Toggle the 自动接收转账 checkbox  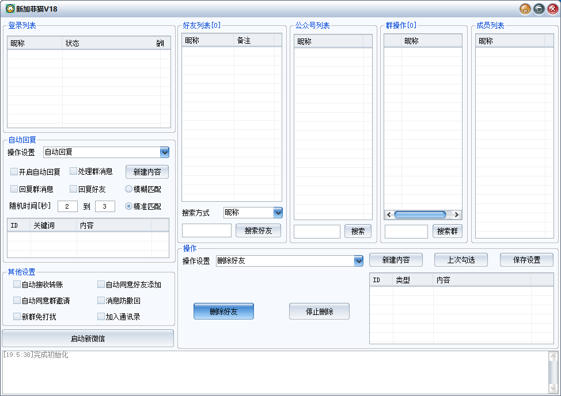tap(17, 284)
